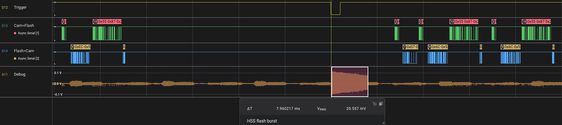The height and width of the screenshot is (125, 562).
Task: Select the Cam>Flash channel label
Action: click(x=24, y=25)
